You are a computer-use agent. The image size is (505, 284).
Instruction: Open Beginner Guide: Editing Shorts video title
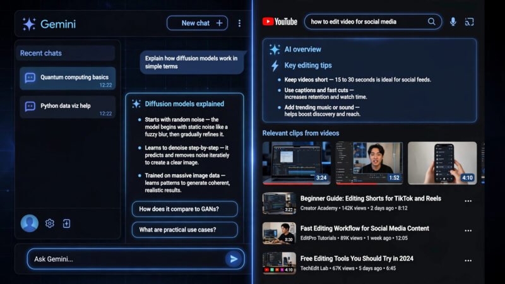pos(371,198)
